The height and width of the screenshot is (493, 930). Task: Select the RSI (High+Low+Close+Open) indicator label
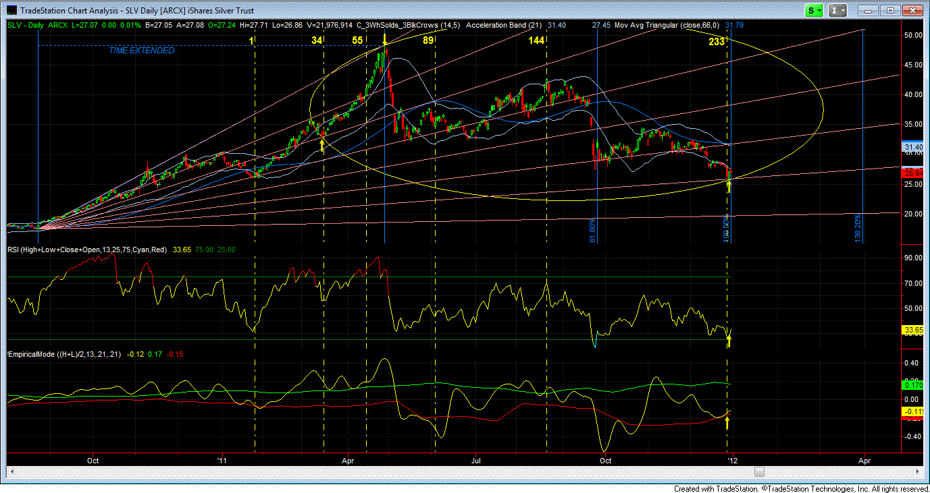88,250
